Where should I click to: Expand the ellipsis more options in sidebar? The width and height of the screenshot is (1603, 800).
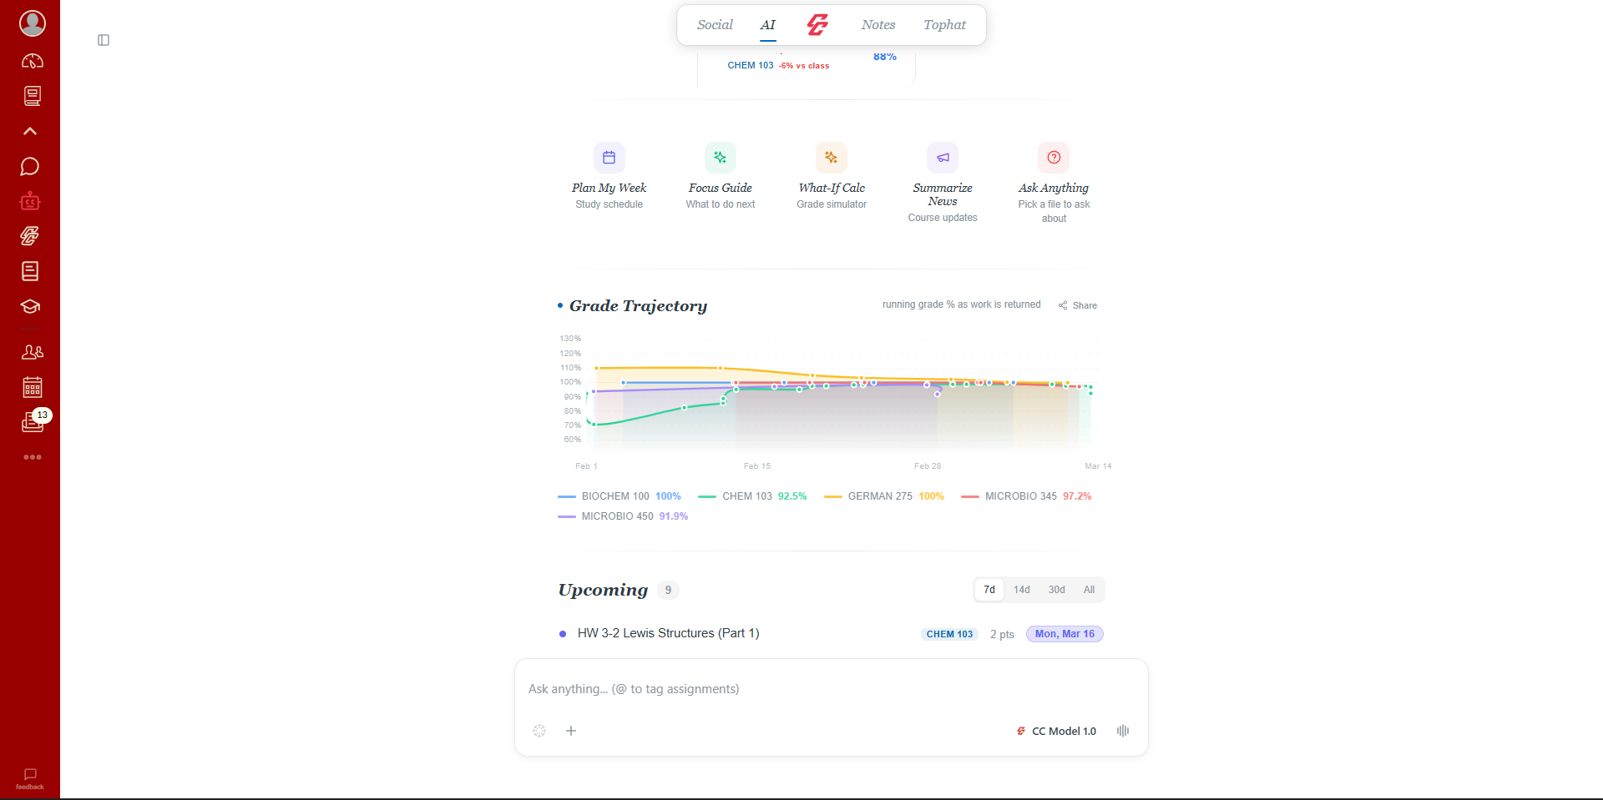[33, 457]
